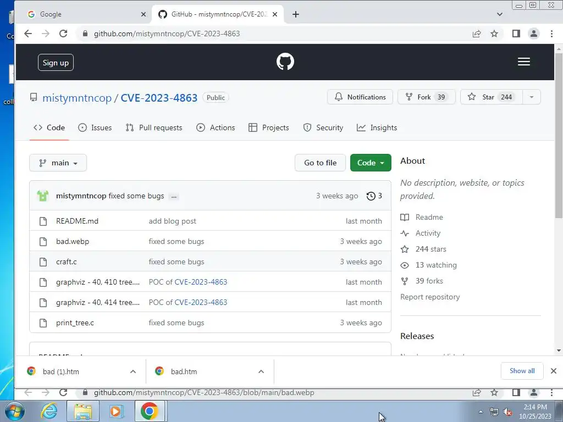Open the Chrome profile avatar
563x422 pixels.
tap(533, 34)
